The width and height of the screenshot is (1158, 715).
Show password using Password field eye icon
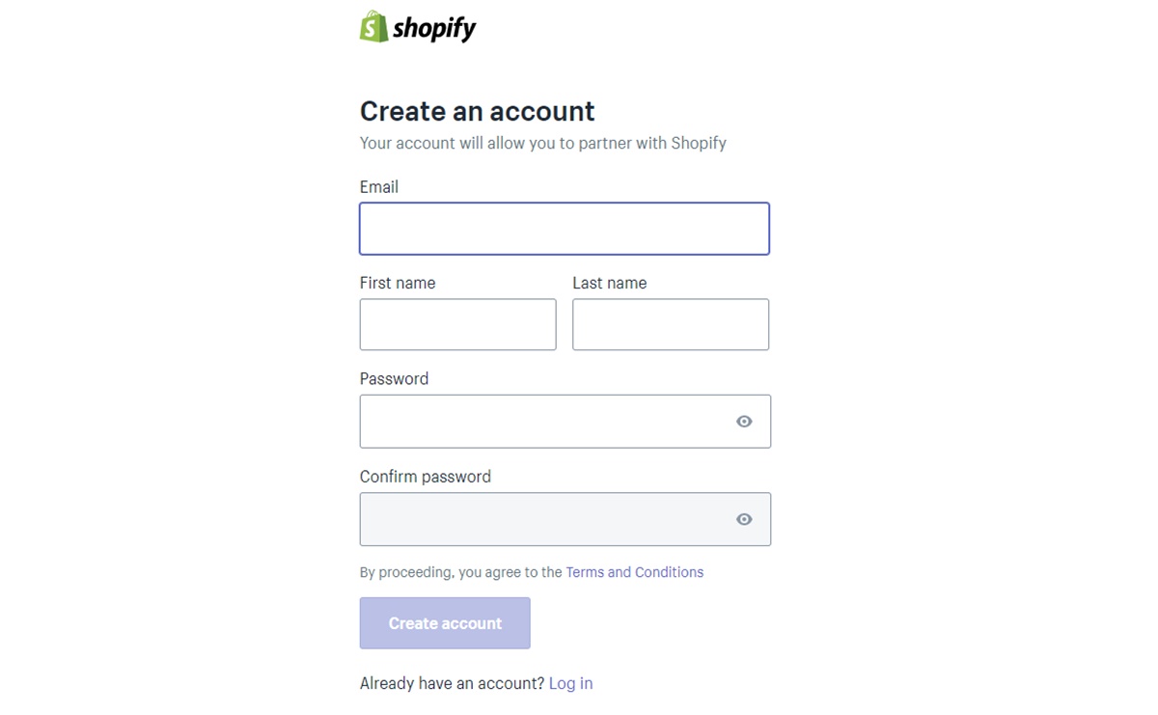click(744, 422)
